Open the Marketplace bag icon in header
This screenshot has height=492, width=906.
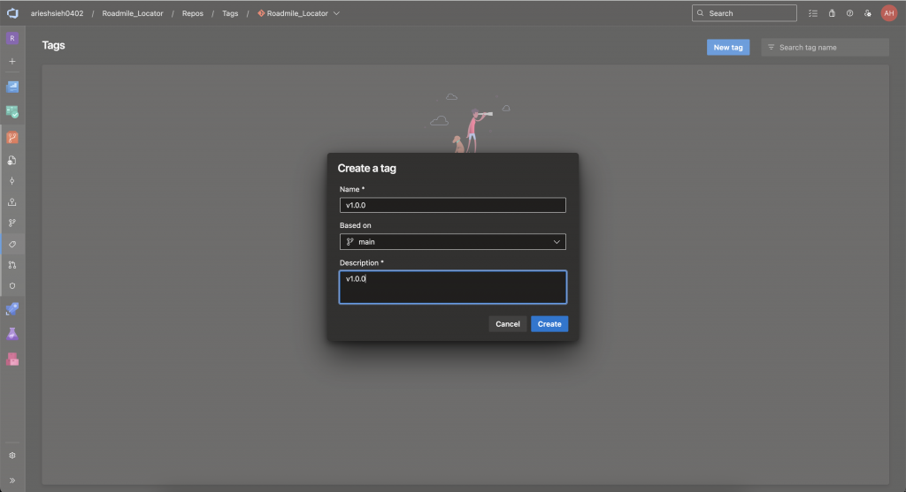click(x=832, y=13)
